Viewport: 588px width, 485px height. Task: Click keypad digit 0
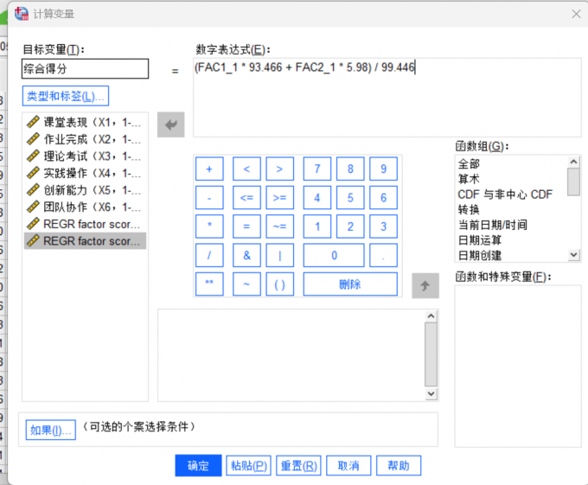point(334,255)
